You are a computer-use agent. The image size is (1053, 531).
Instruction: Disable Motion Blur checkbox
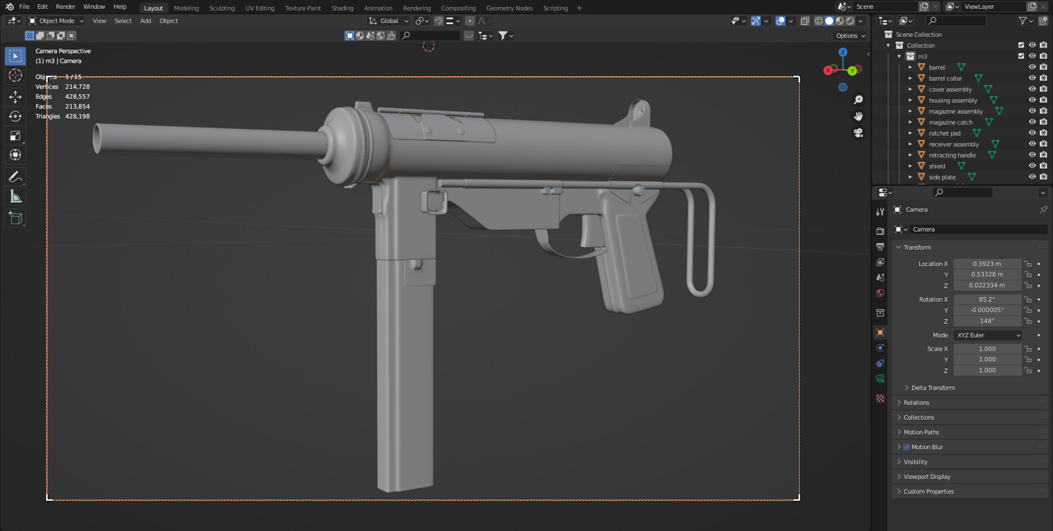(x=907, y=446)
